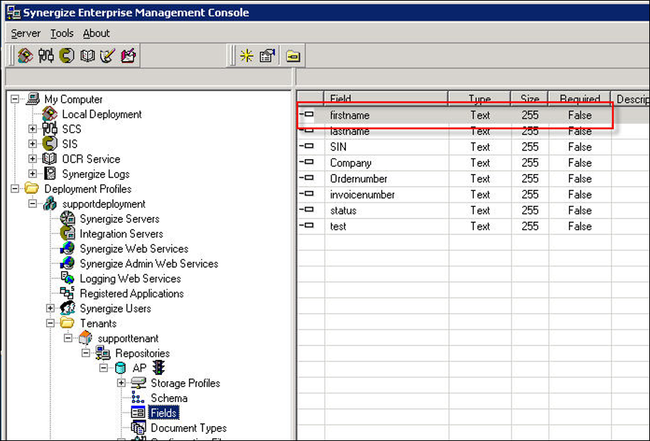Click the Repositories icon
The height and width of the screenshot is (441, 650).
[103, 353]
